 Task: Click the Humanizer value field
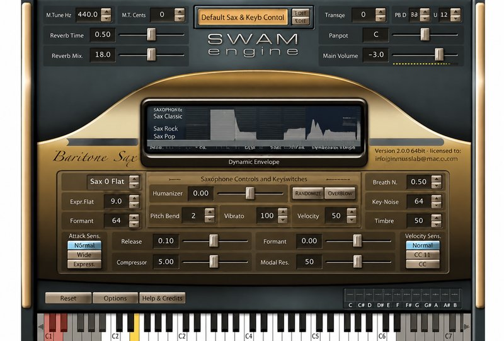(x=200, y=194)
